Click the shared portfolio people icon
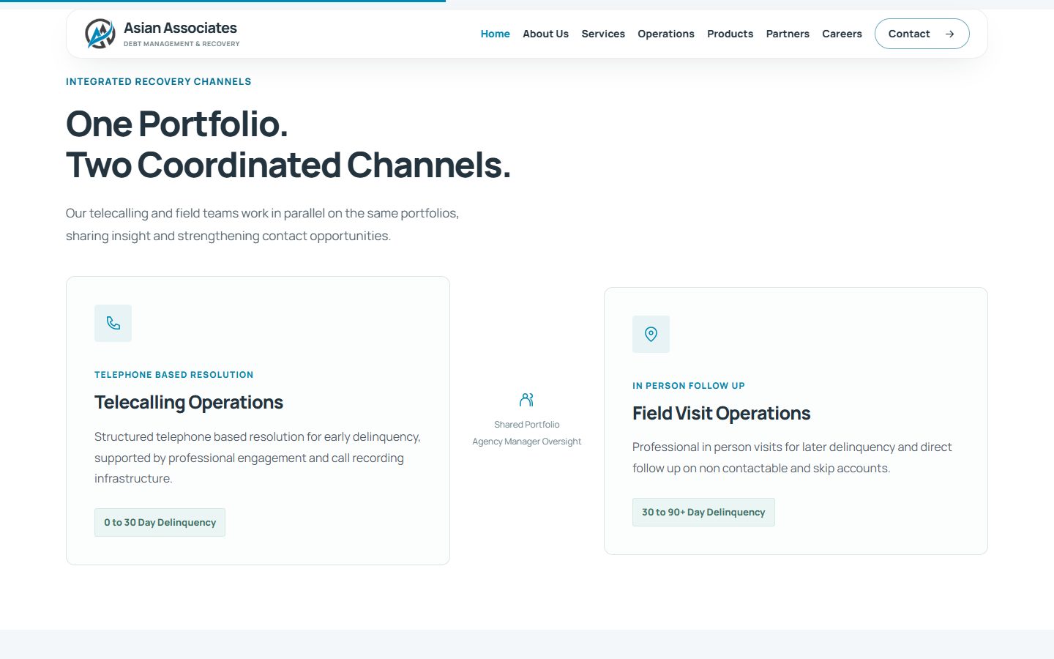The height and width of the screenshot is (659, 1054). 526,400
